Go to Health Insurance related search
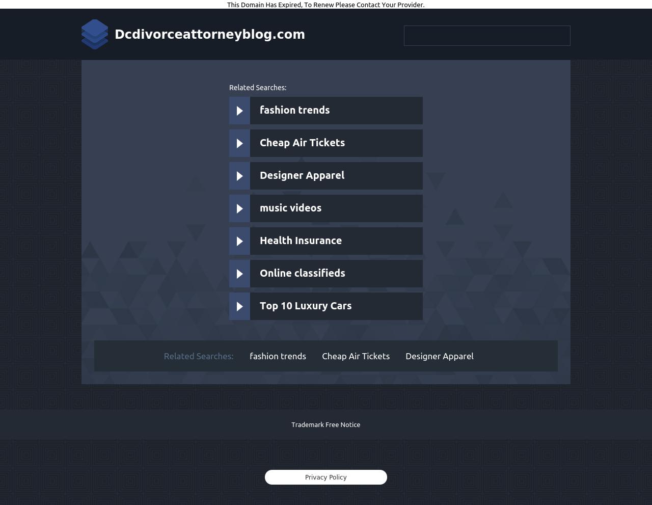This screenshot has height=505, width=652. [301, 241]
